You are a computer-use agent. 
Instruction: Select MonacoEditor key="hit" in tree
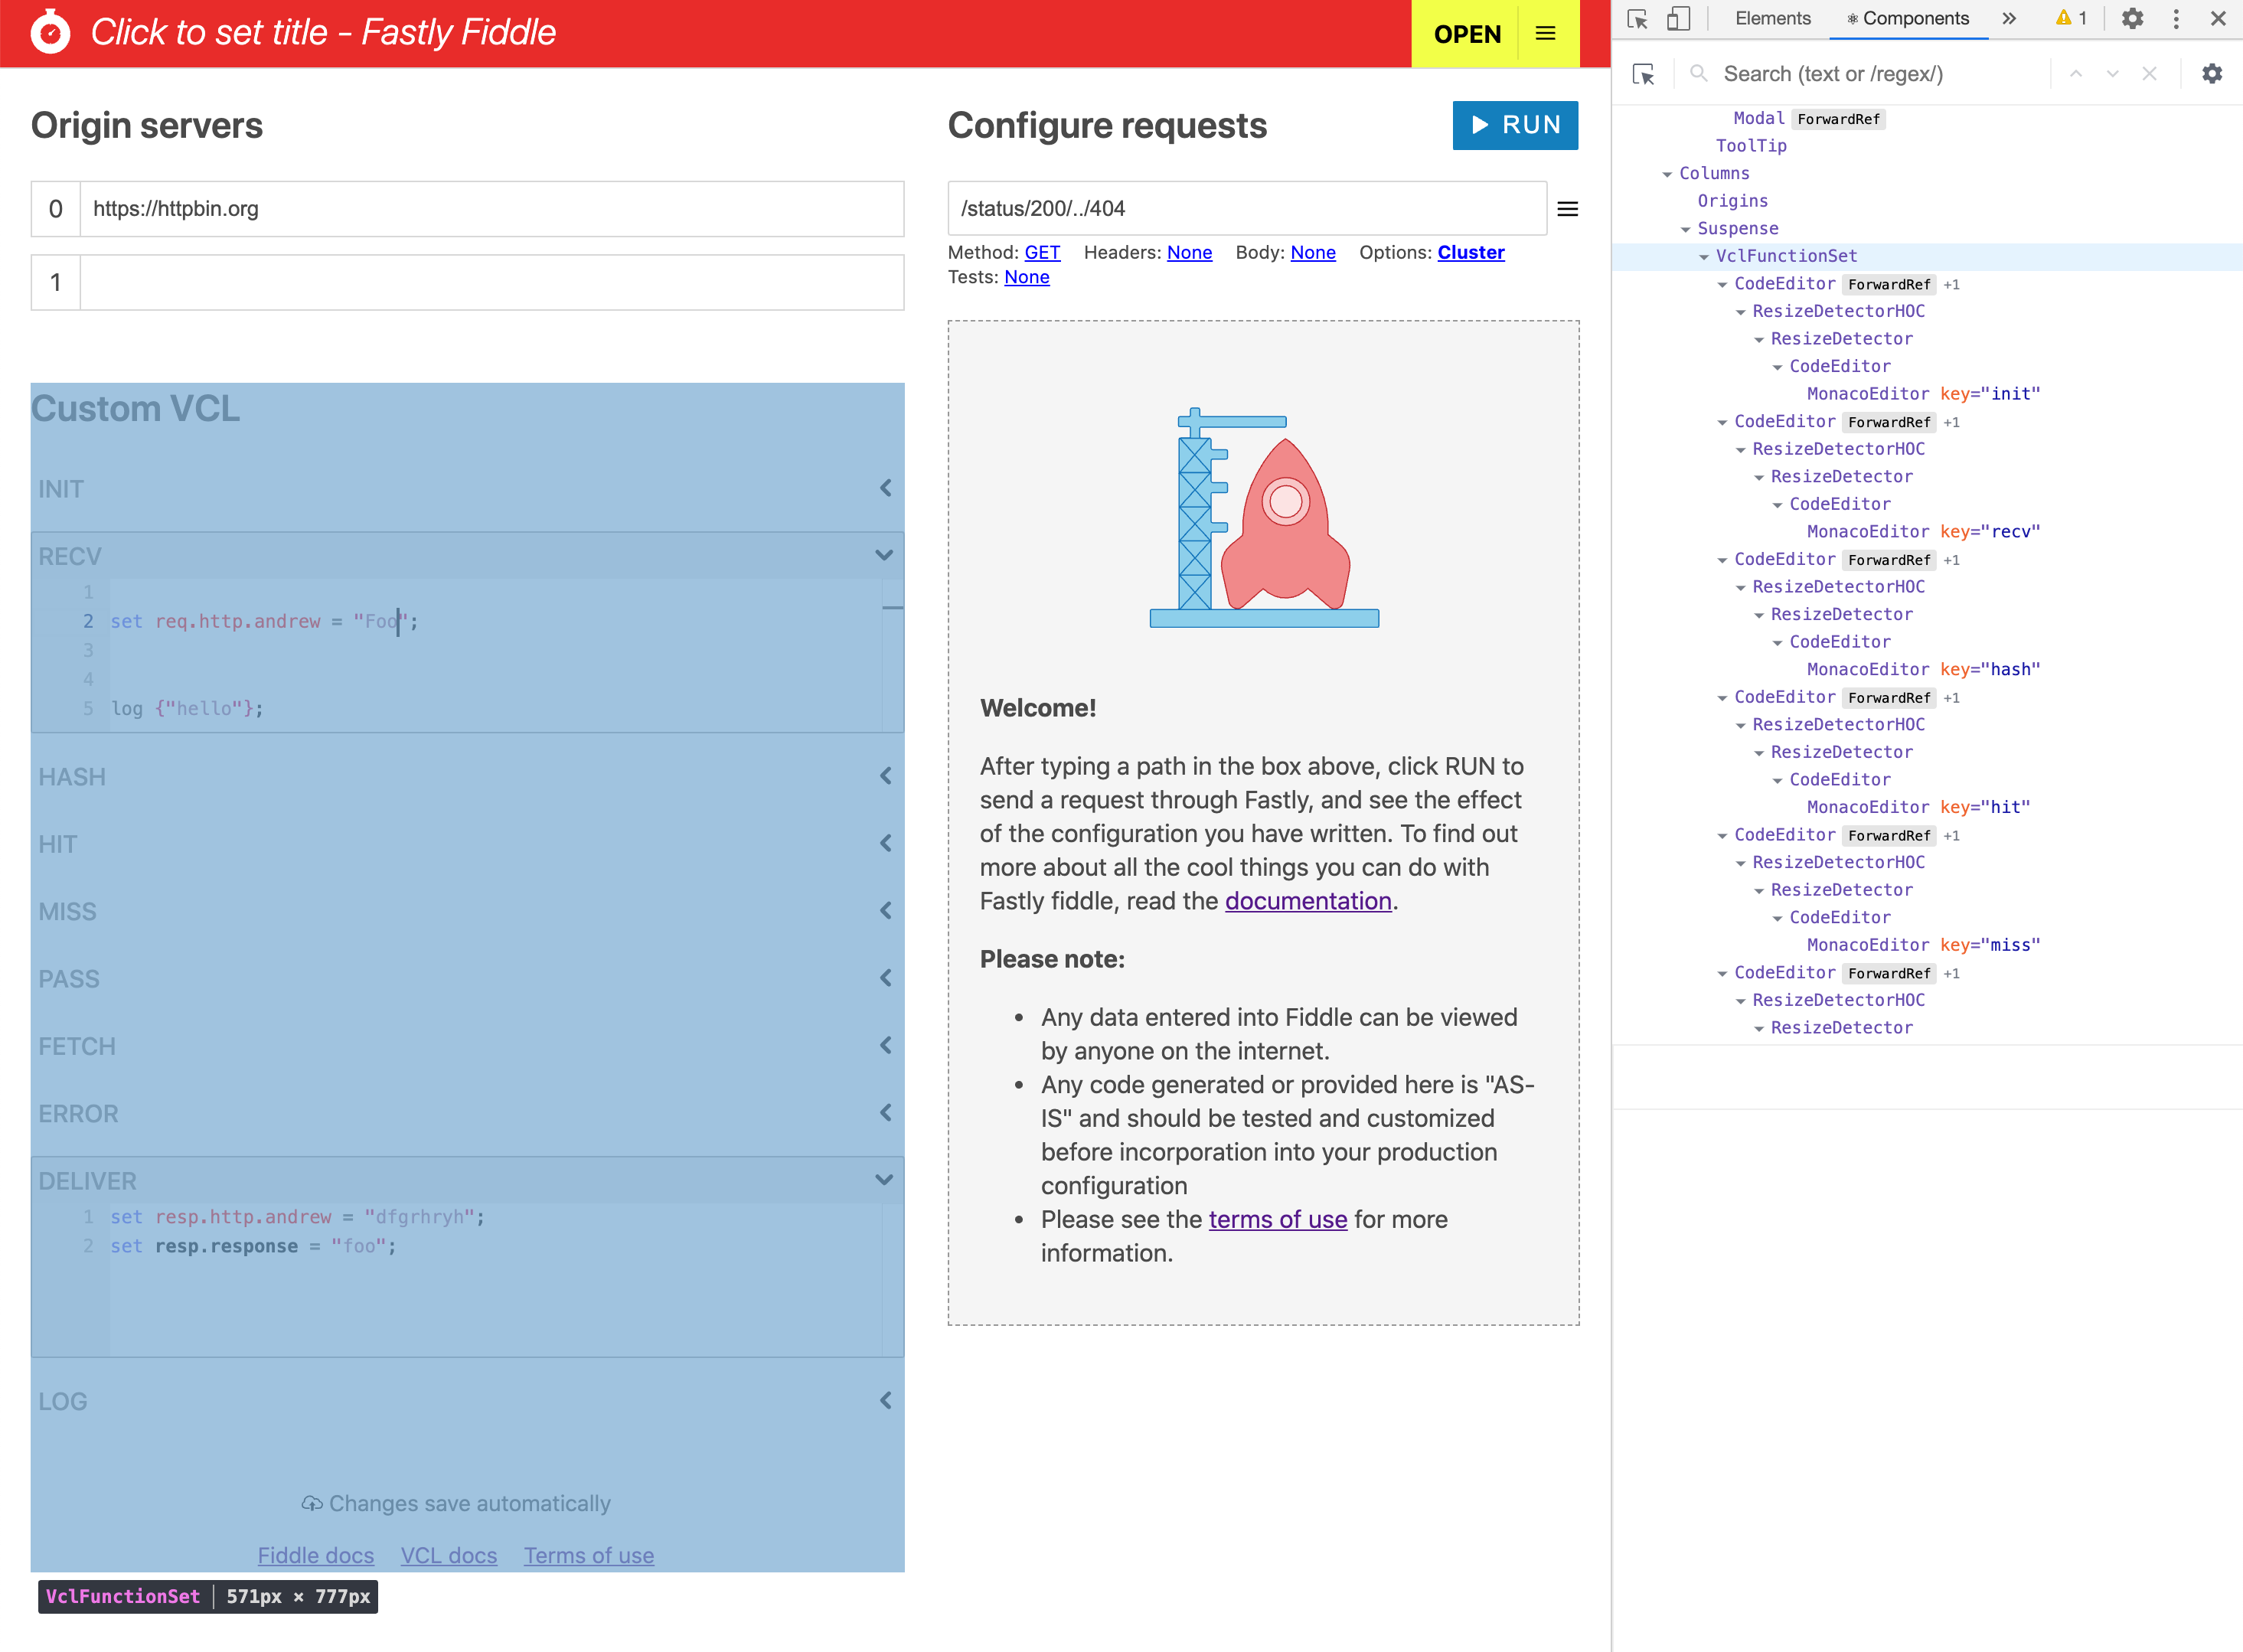coord(1918,807)
